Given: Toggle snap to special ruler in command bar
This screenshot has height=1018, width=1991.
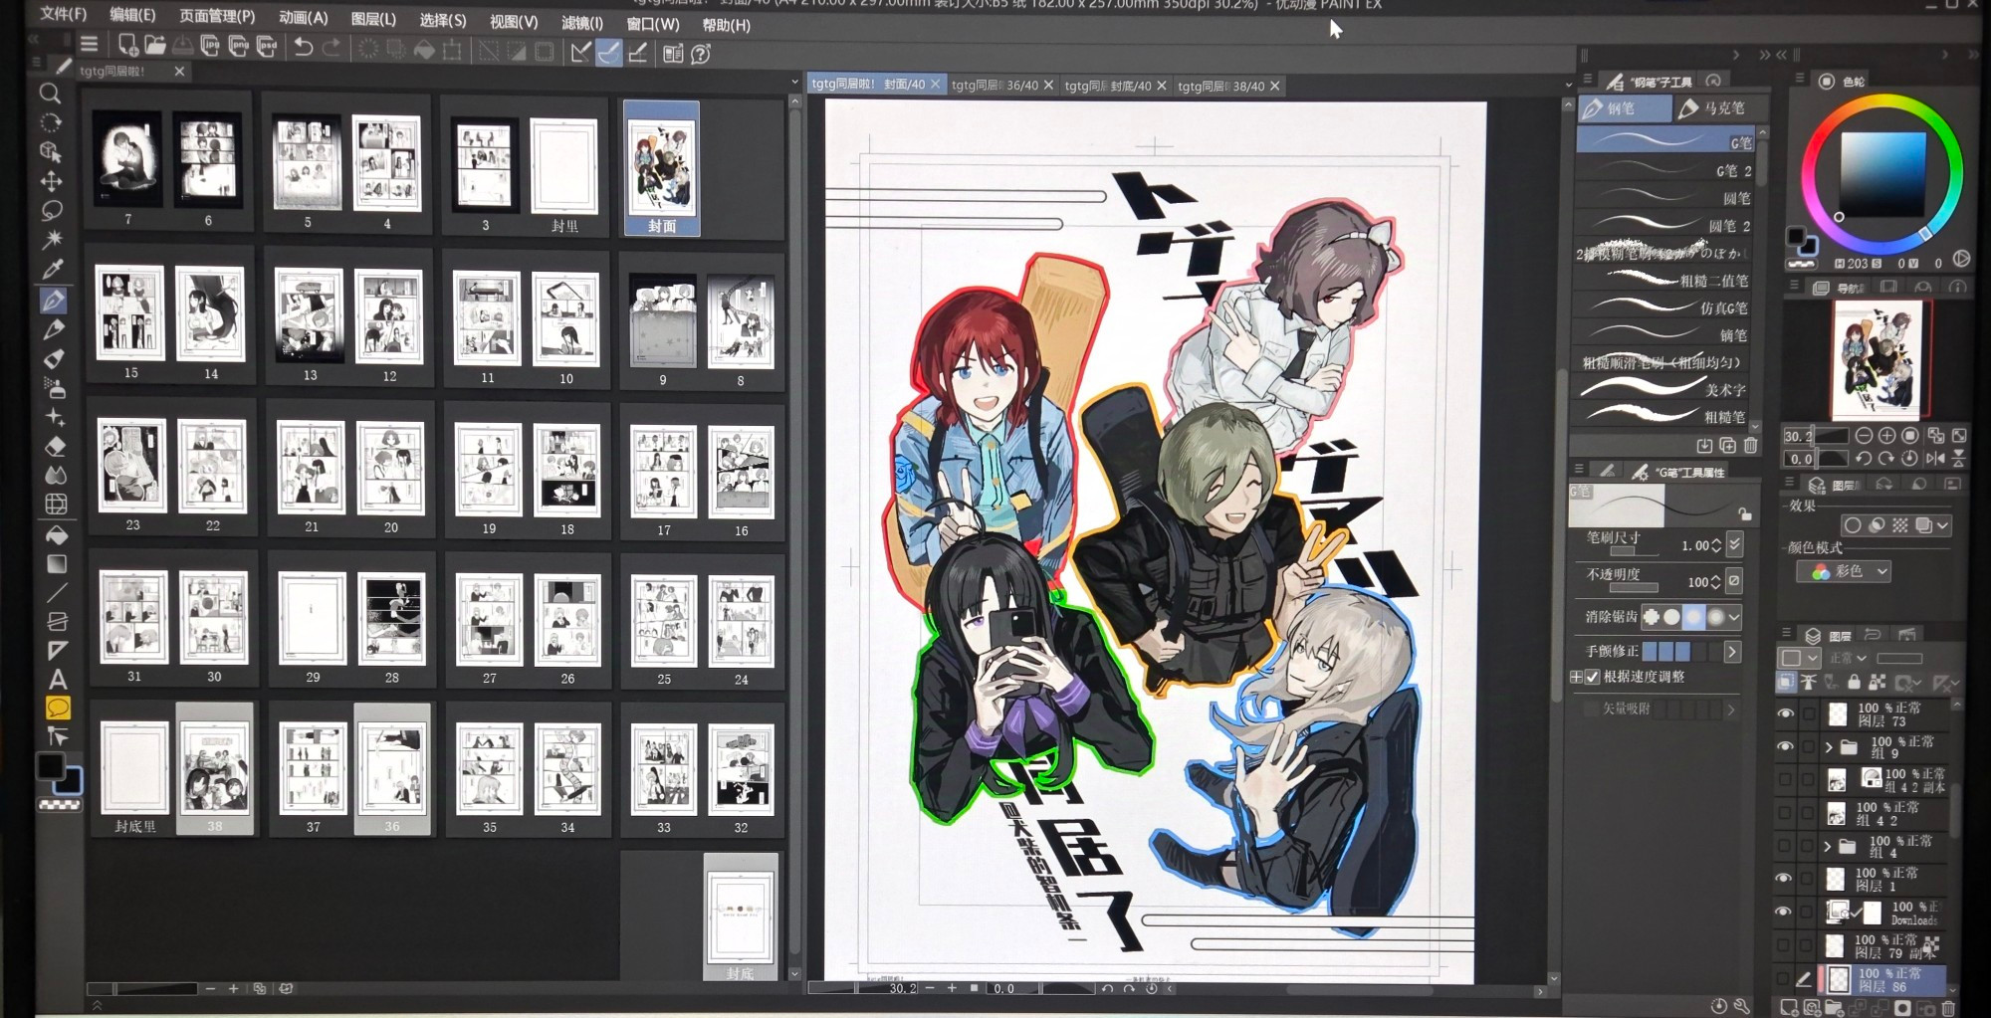Looking at the screenshot, I should point(608,53).
